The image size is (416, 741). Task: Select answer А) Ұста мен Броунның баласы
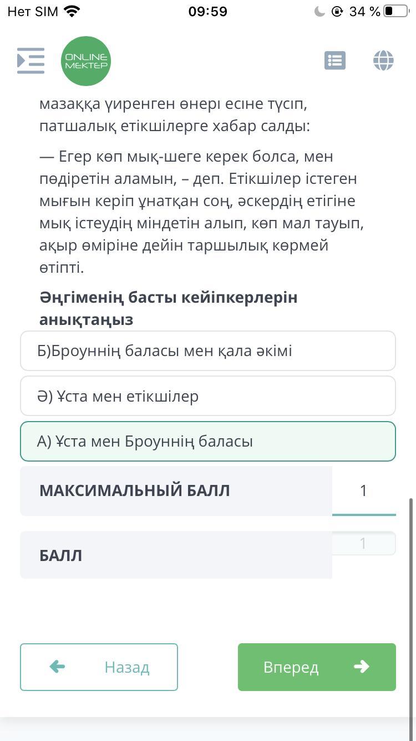click(x=208, y=442)
